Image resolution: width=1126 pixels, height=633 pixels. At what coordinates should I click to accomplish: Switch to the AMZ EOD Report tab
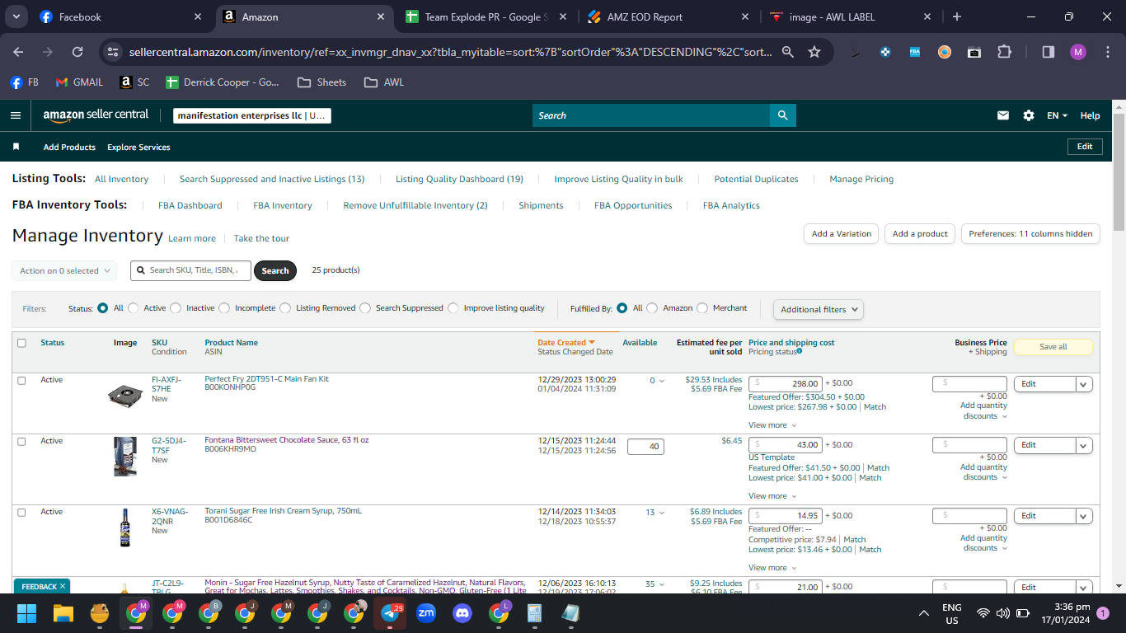[x=669, y=16]
